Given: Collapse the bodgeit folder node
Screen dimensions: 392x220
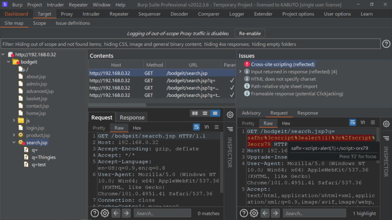Looking at the screenshot, I should (8, 62).
